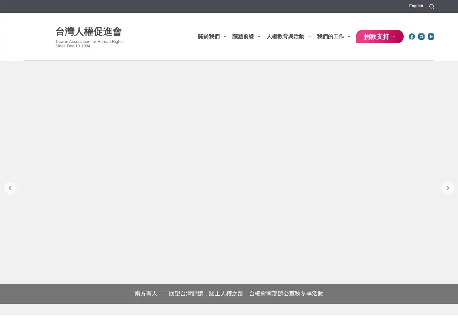
Task: Open the YouTube social icon
Action: [x=431, y=37]
